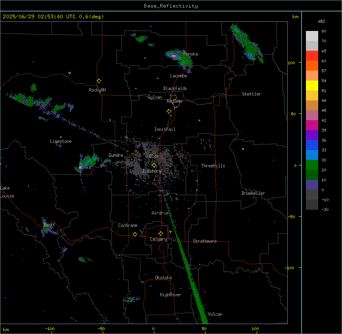
Task: Click the white asterisk east of Innisfail
Action: point(199,120)
